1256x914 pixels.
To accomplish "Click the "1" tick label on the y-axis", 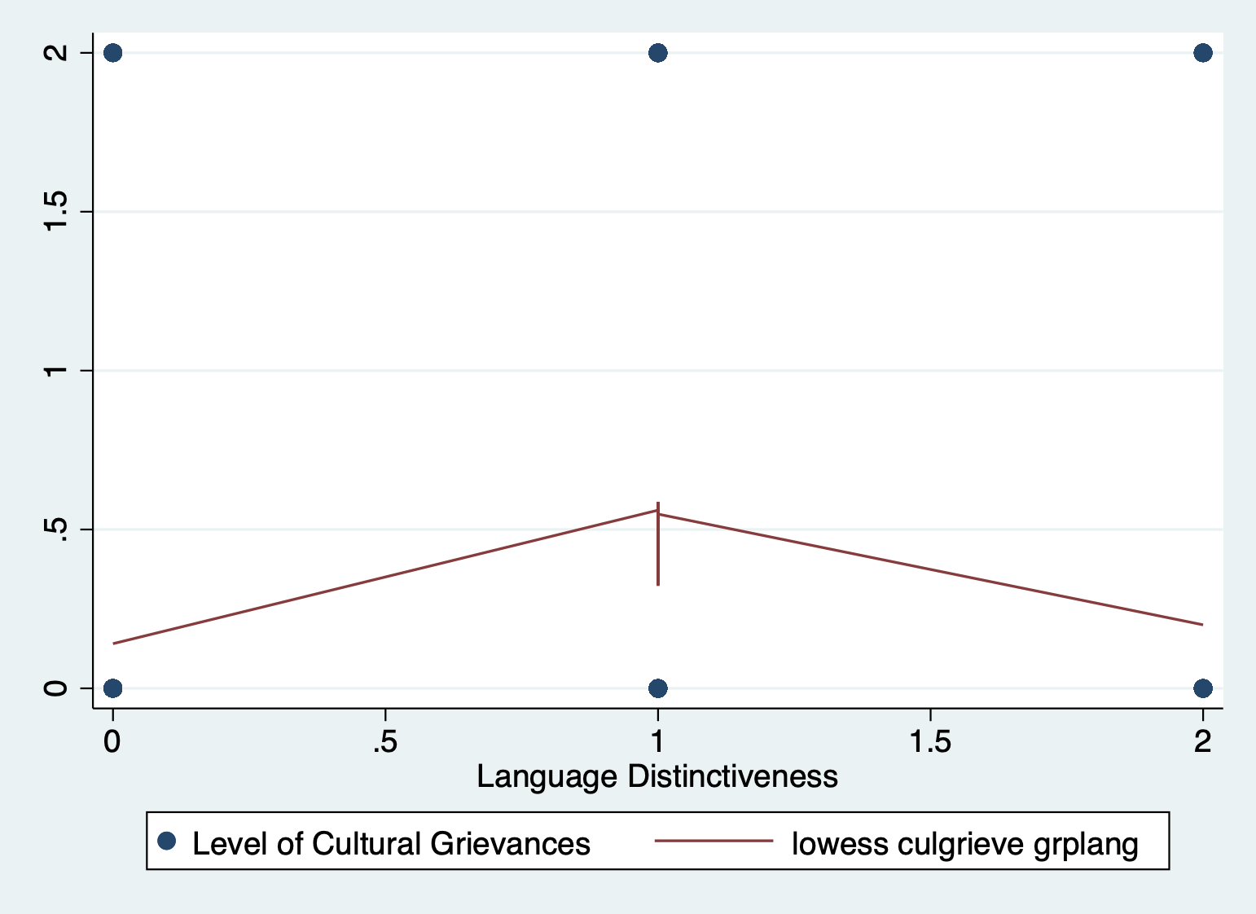I will coord(55,371).
